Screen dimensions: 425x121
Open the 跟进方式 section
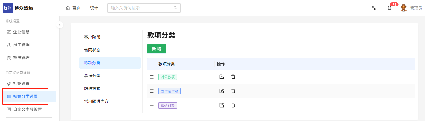(92, 89)
